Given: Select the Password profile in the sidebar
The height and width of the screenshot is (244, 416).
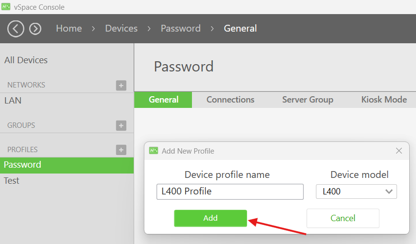Looking at the screenshot, I should click(67, 165).
